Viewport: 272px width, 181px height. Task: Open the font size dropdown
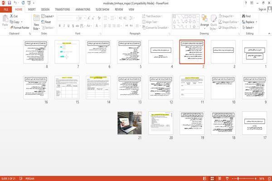point(85,18)
